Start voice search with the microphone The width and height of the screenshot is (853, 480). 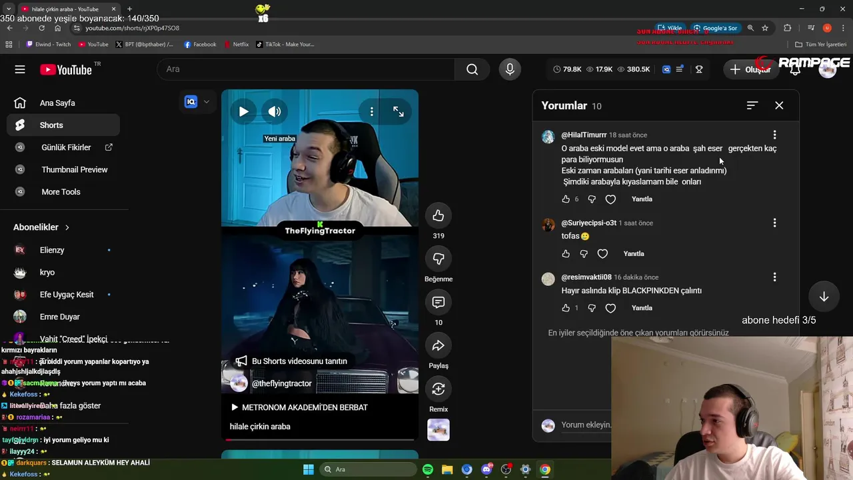point(510,69)
